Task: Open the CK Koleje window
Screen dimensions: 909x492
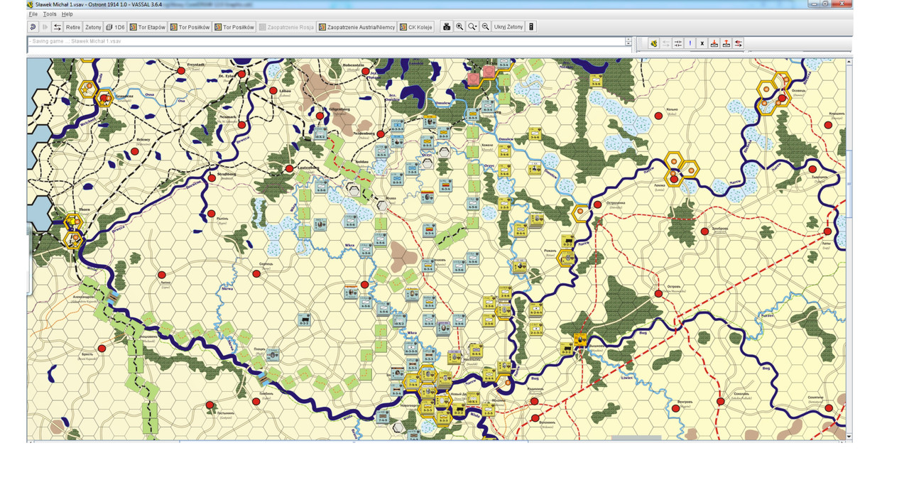Action: point(416,27)
